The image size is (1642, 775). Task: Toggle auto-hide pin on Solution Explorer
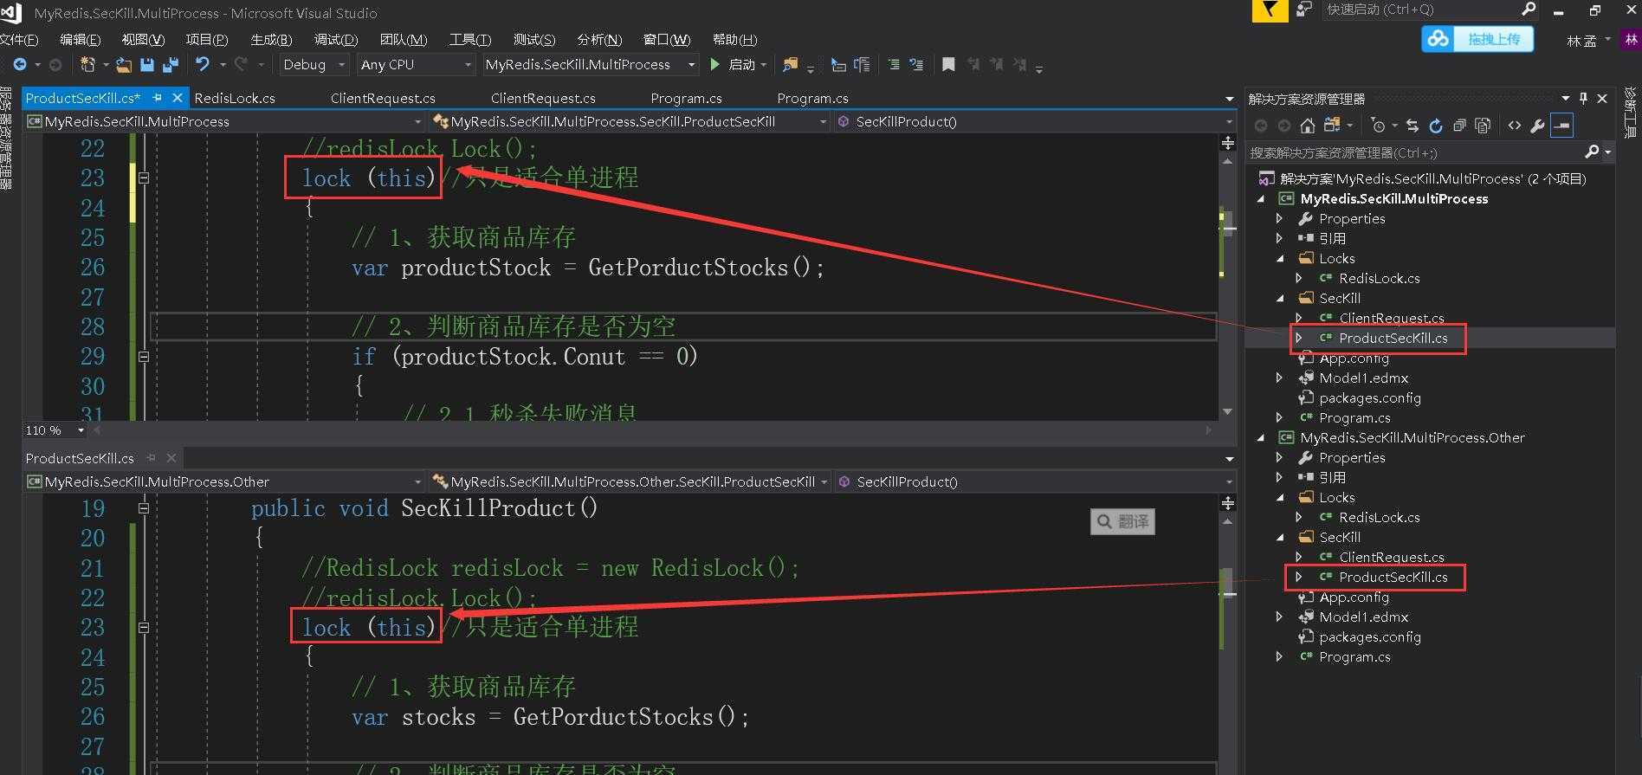[x=1584, y=99]
